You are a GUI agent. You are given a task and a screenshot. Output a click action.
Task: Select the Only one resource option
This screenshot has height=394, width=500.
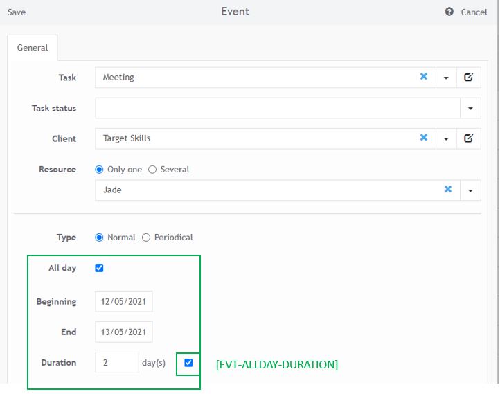[x=100, y=170]
